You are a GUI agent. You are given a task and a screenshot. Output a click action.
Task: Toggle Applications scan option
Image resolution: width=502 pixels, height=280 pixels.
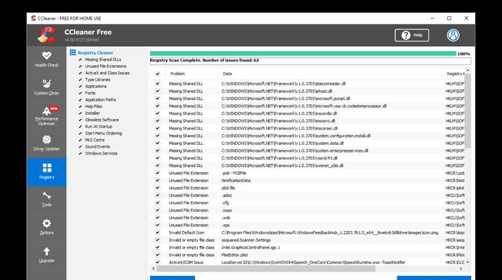coord(81,87)
